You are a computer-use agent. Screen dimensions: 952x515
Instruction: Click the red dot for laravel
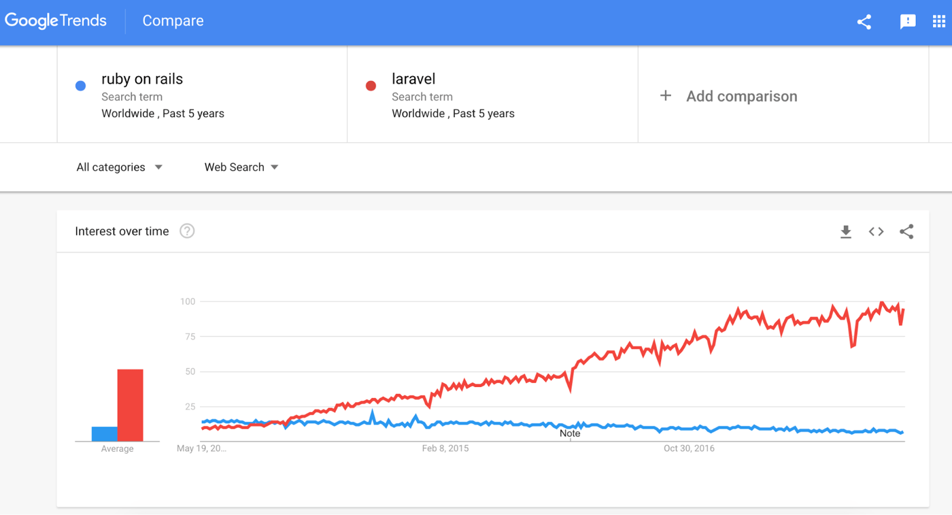[371, 85]
